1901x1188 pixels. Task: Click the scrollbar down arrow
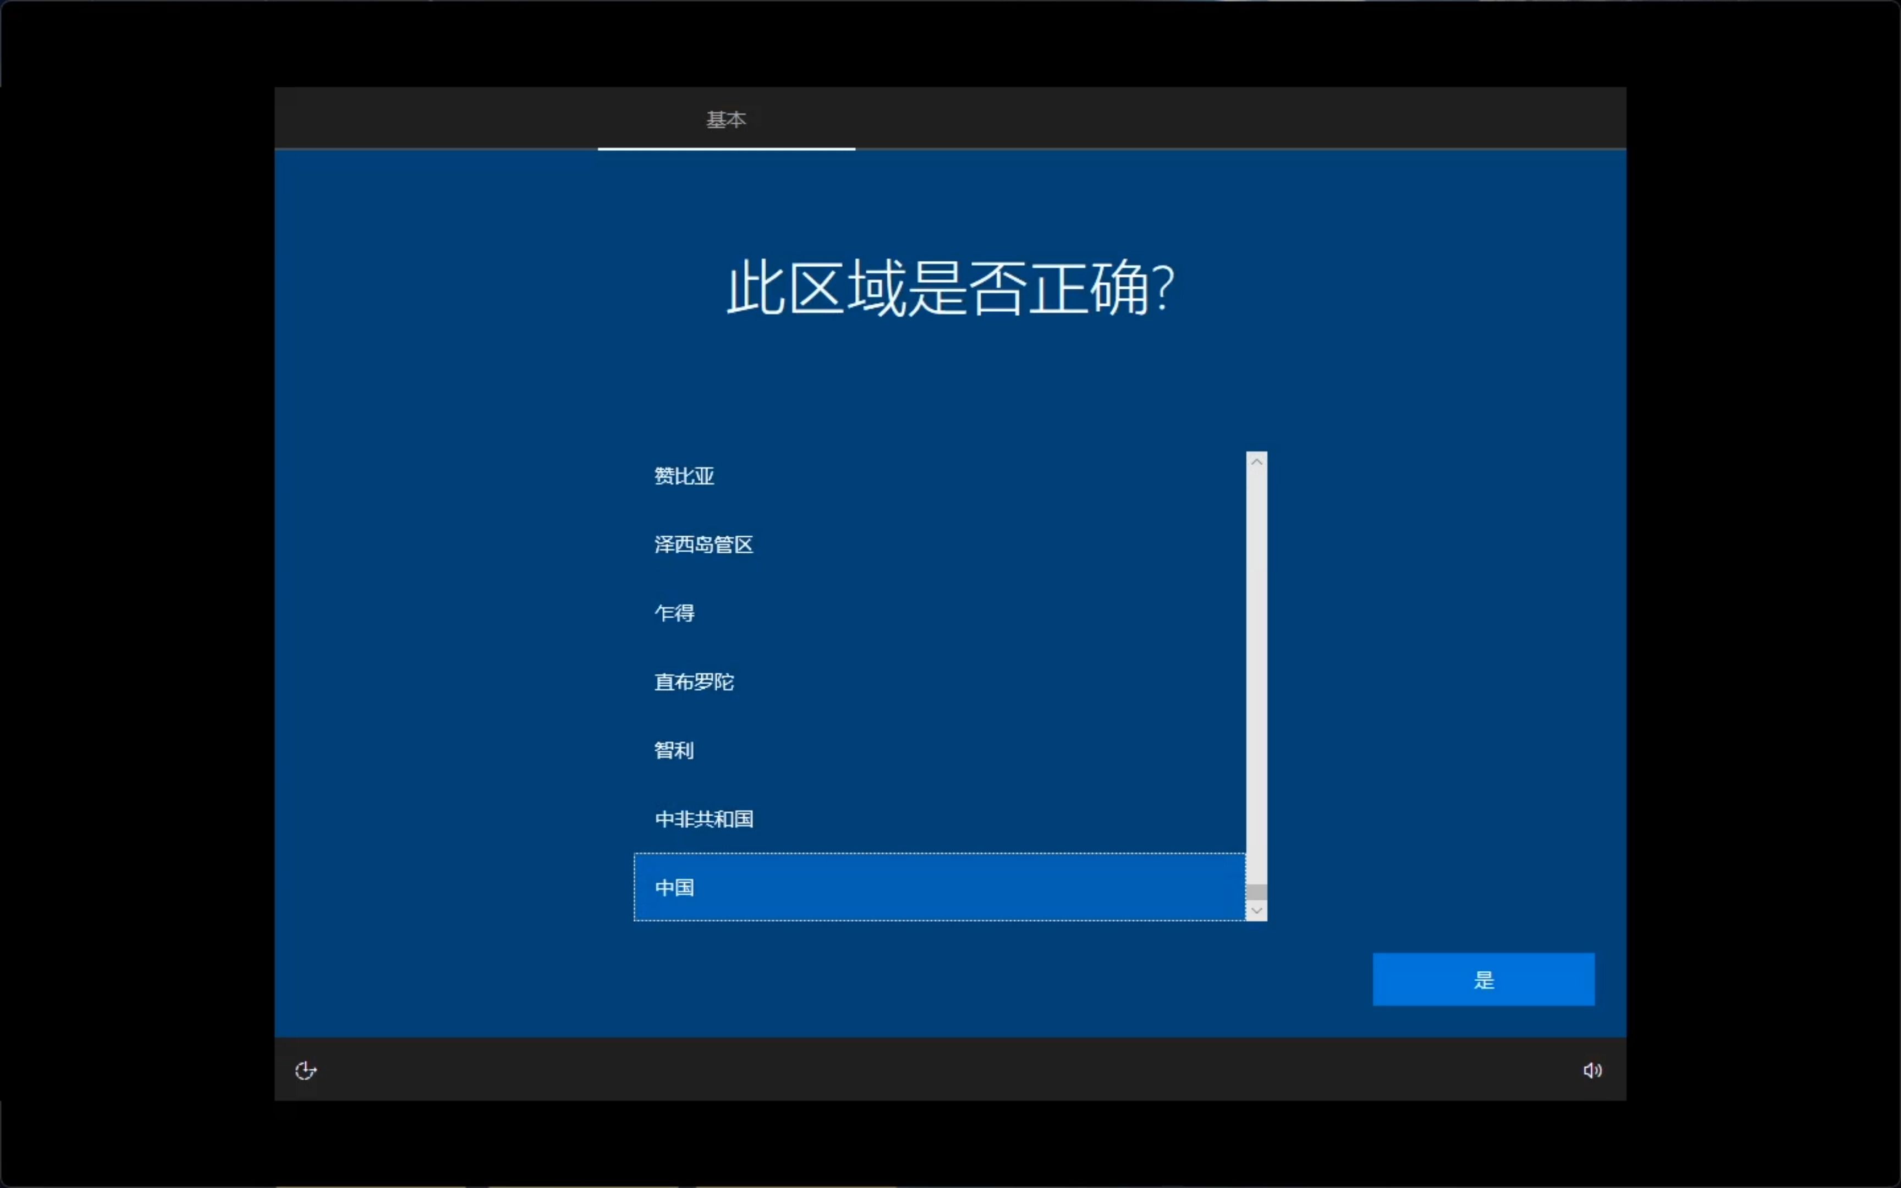[1256, 911]
